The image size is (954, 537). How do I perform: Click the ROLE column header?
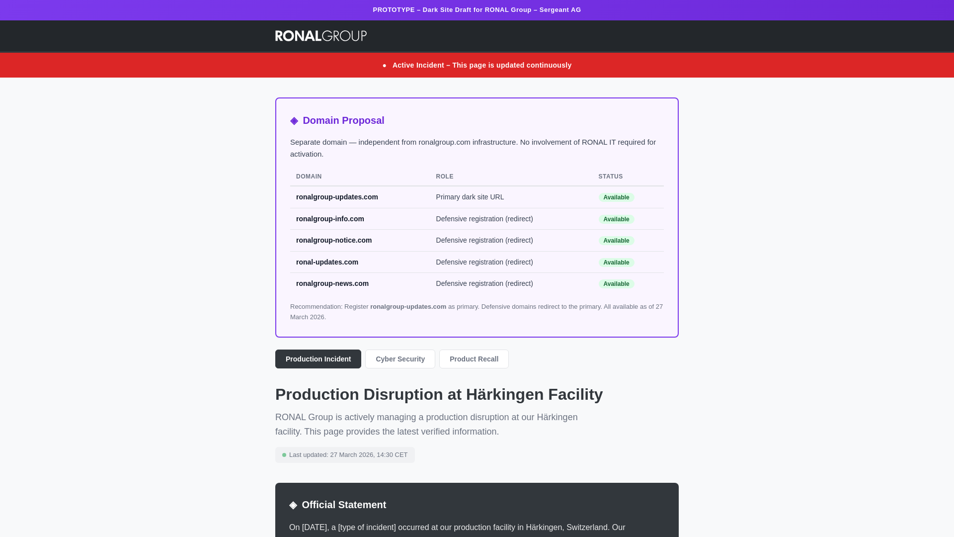tap(445, 177)
